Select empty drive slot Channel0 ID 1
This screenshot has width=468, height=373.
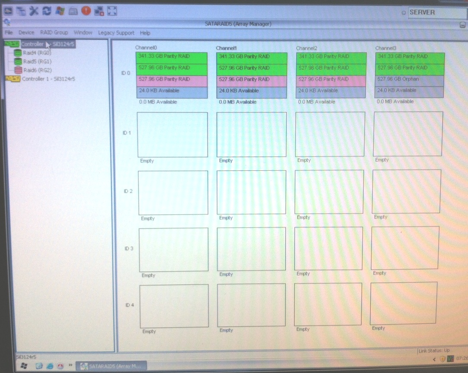tap(172, 135)
